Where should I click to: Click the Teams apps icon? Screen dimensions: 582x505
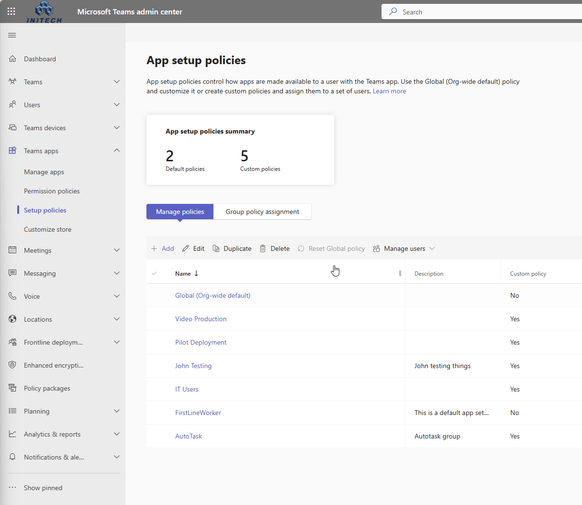point(12,151)
